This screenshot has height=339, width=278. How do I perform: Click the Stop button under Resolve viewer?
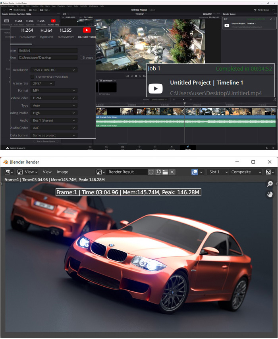(x=136, y=76)
